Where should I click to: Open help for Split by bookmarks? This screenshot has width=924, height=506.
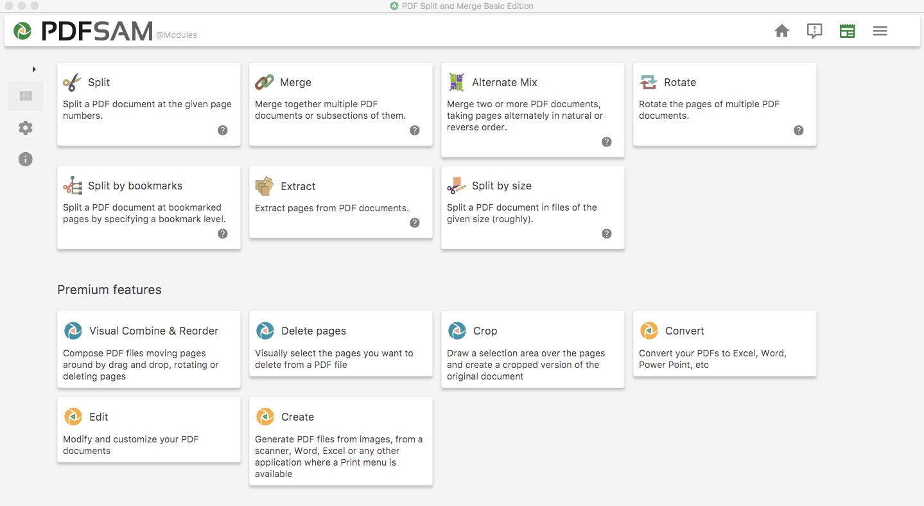point(223,234)
